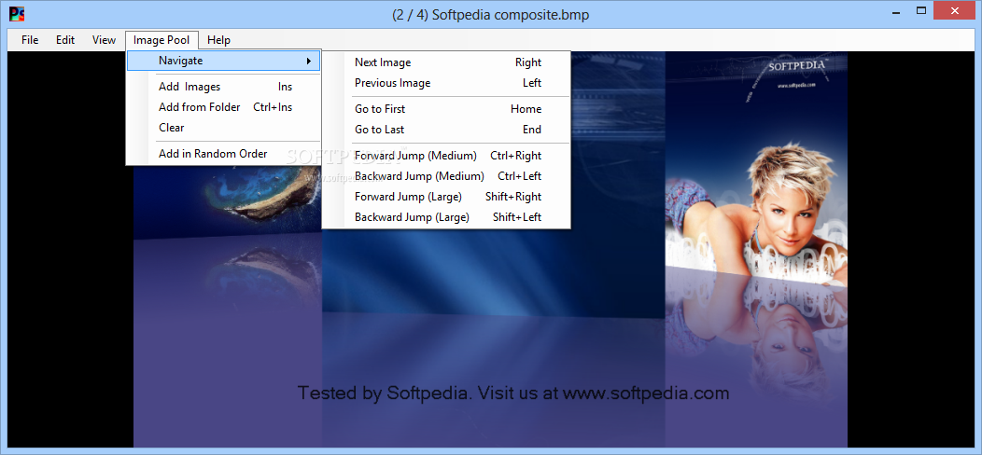Select Next Image
The height and width of the screenshot is (455, 982).
tap(446, 62)
